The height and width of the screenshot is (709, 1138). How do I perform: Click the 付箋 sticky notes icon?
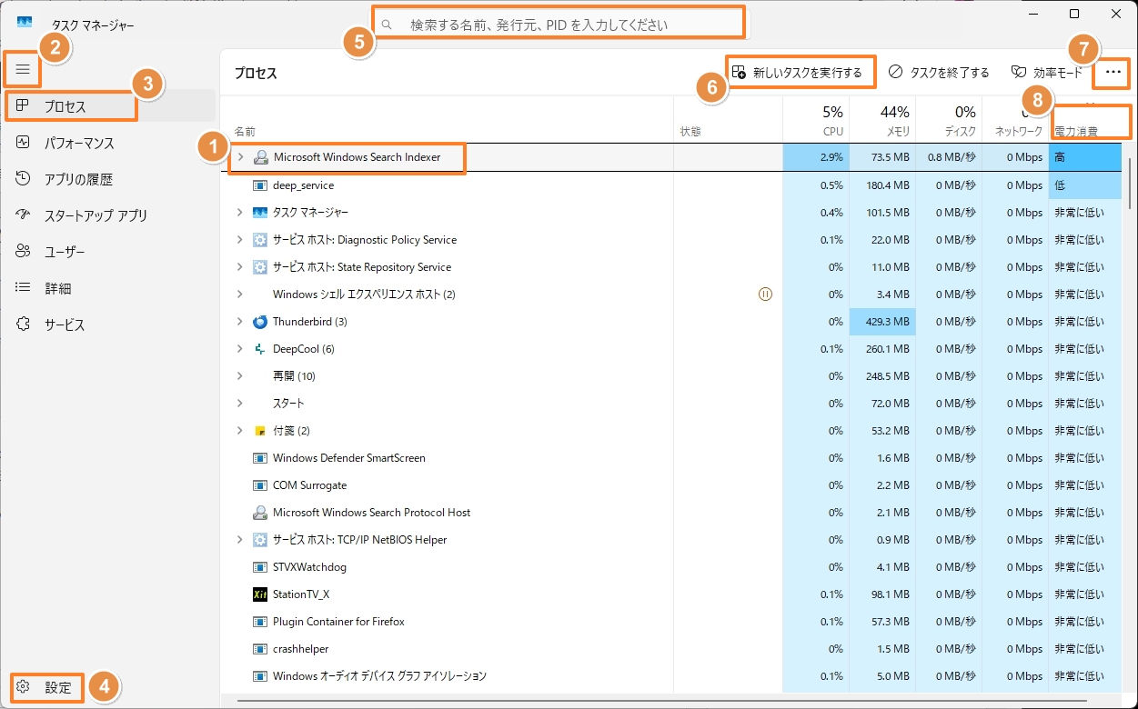tap(259, 431)
